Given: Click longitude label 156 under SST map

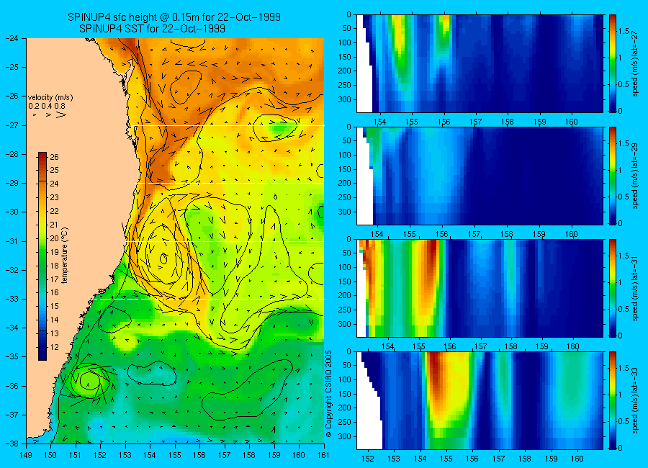Looking at the screenshot, I should coord(199,455).
